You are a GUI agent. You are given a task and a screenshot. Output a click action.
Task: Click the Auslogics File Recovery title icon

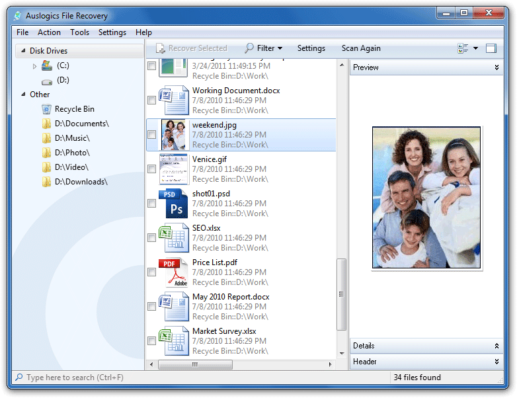click(18, 15)
